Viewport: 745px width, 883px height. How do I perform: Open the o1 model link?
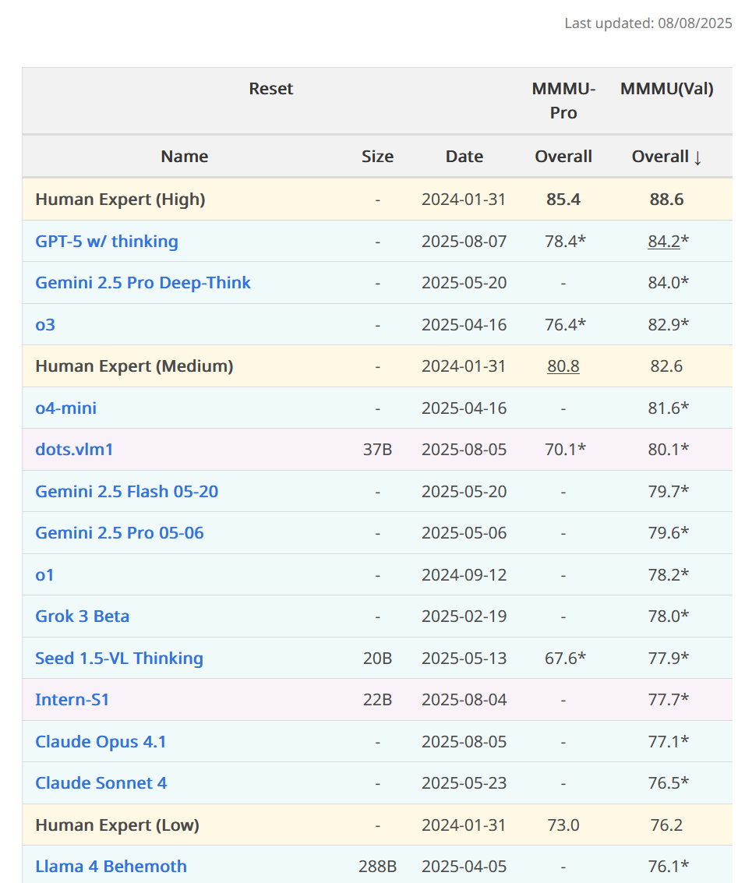(44, 575)
